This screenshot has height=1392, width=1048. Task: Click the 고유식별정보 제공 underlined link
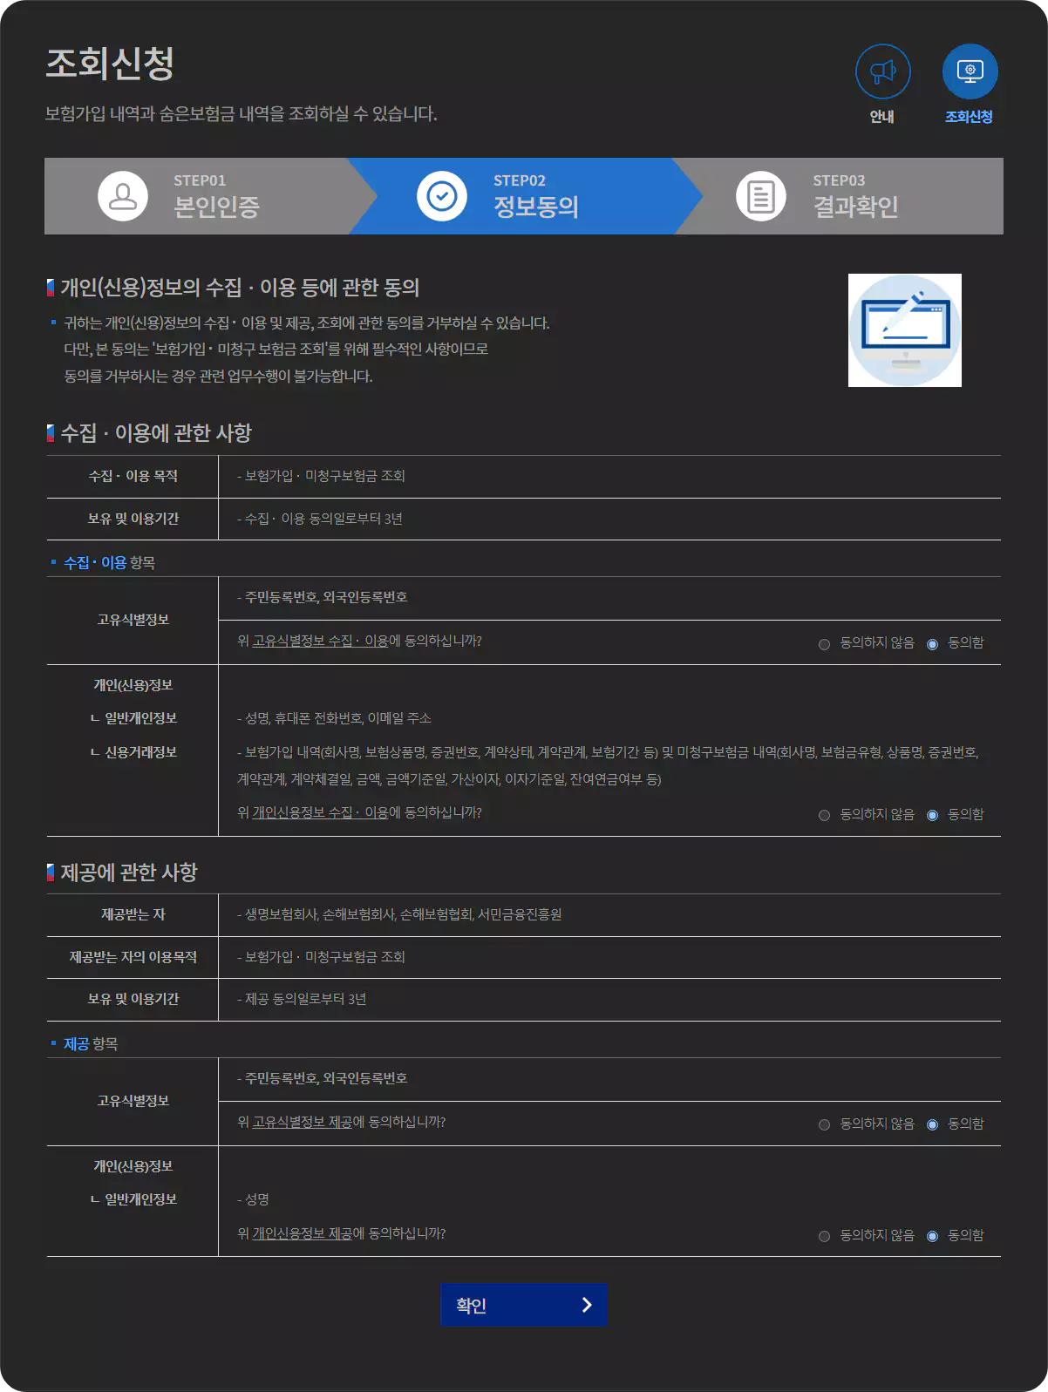302,1122
